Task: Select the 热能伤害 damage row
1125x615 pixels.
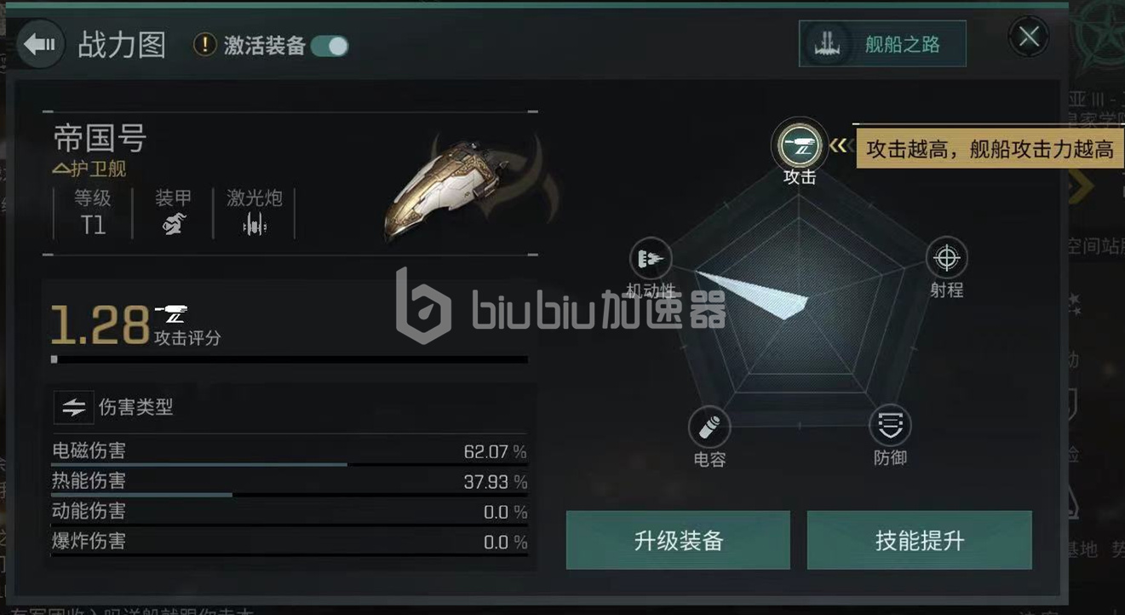Action: 290,482
